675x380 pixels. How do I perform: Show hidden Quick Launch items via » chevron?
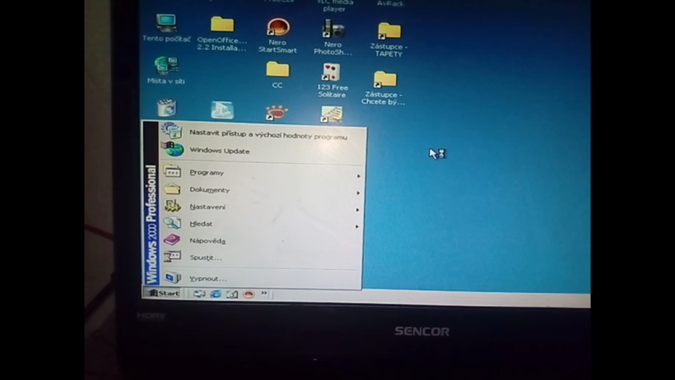tap(264, 294)
